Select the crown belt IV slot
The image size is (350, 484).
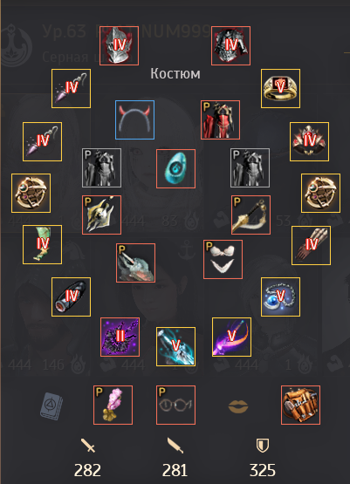point(309,141)
